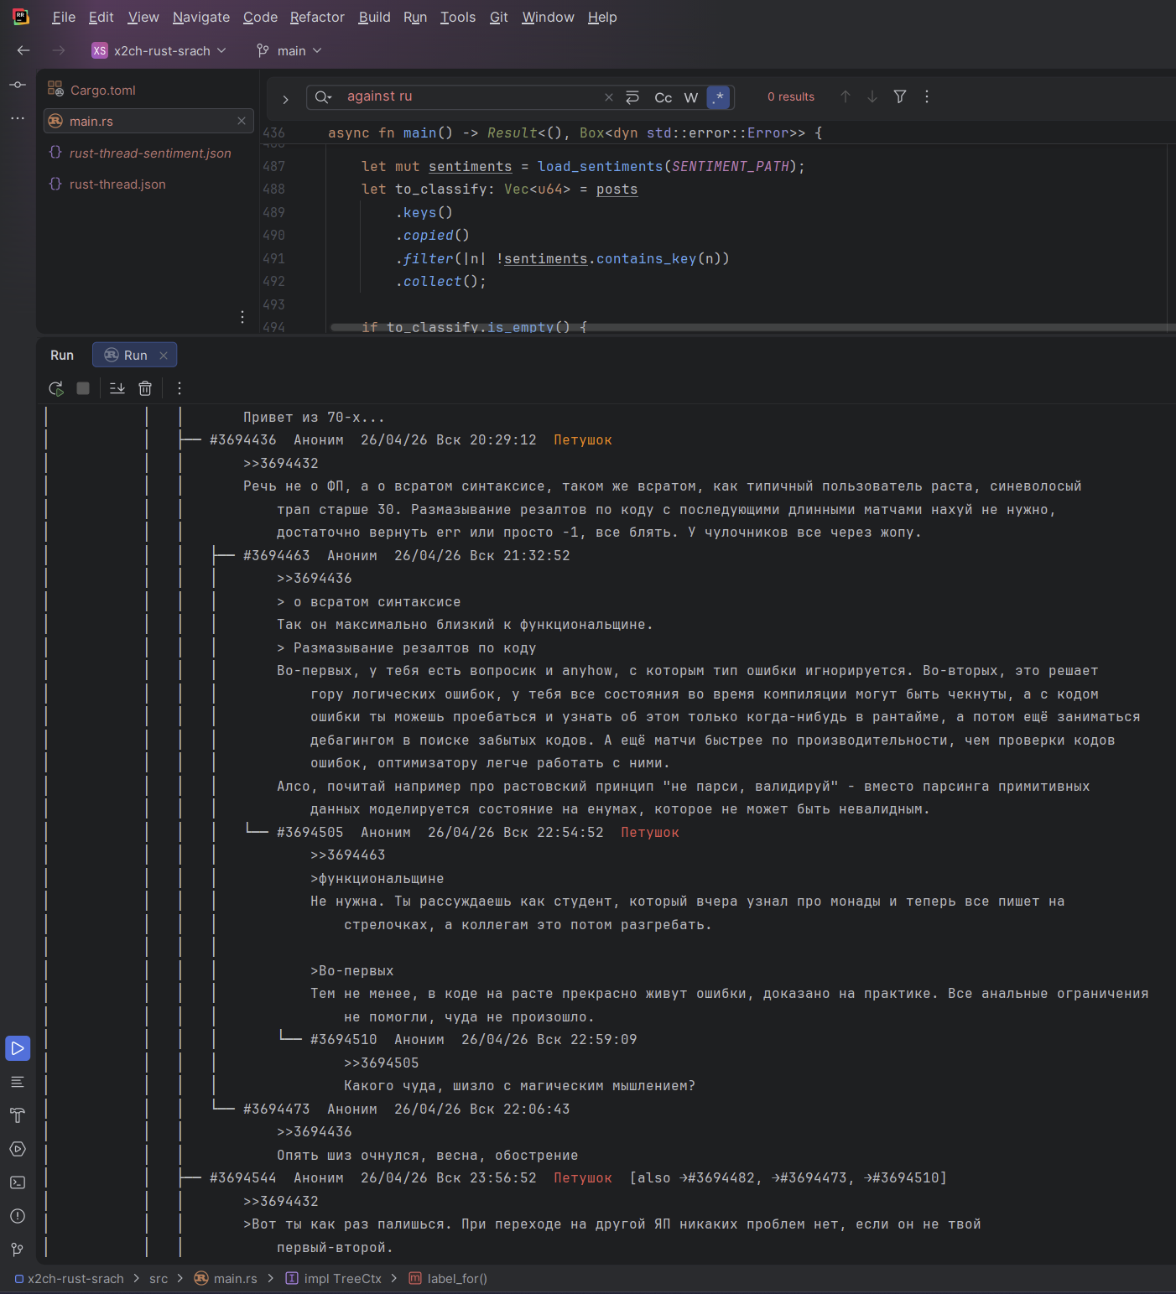The image size is (1176, 1294).
Task: Close the Run tab in panel
Action: coord(164,356)
